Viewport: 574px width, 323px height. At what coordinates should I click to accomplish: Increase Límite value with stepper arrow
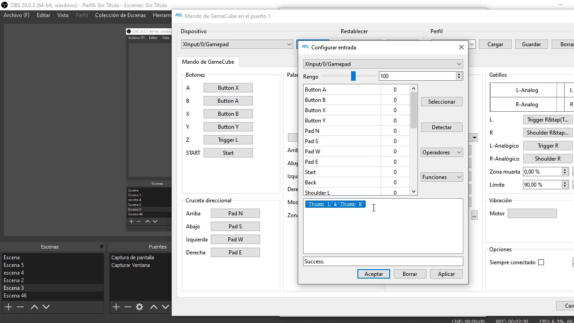[565, 183]
